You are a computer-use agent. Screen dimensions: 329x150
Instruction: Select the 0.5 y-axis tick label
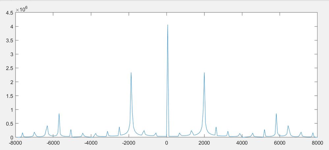pyautogui.click(x=10, y=124)
